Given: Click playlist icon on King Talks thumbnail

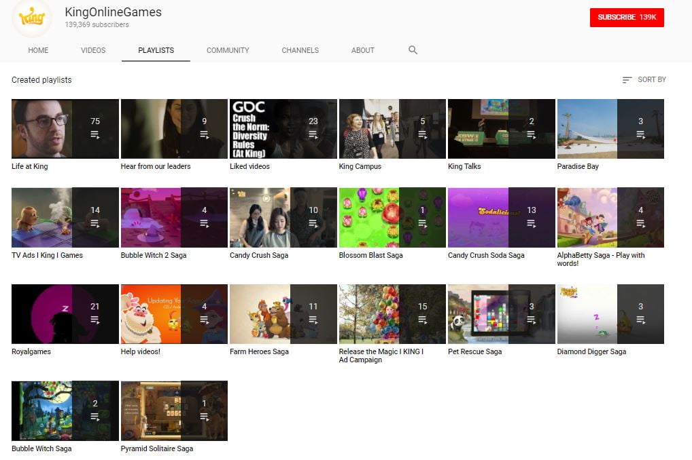Looking at the screenshot, I should (532, 135).
